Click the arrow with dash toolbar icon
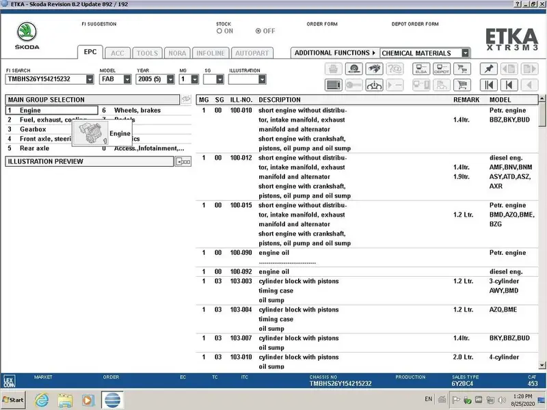The height and width of the screenshot is (410, 547). pos(395,85)
